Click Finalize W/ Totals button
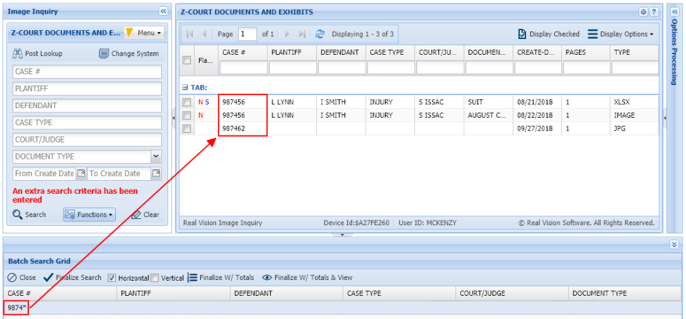The width and height of the screenshot is (686, 319). (221, 277)
